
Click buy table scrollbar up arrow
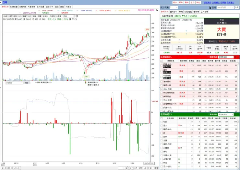click(x=238, y=63)
